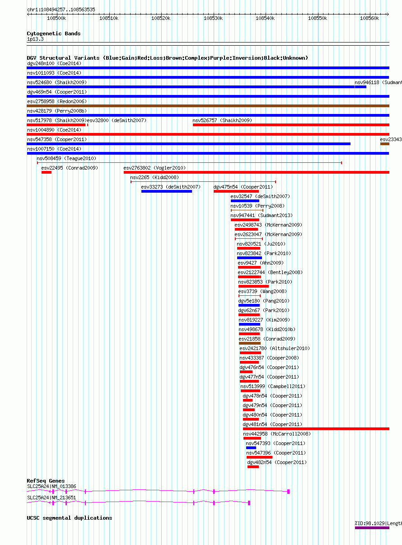Click the nsv428179 (Perry2008b) label
402x545 pixels.
[57, 111]
